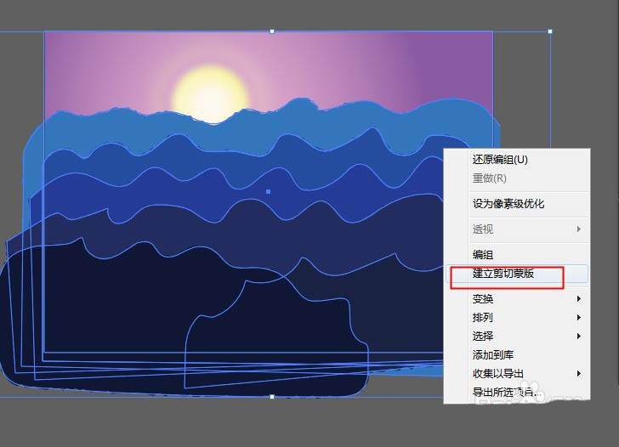Screen dimensions: 619x447
Task: Open the 透视 submenu entry
Action: (517, 229)
